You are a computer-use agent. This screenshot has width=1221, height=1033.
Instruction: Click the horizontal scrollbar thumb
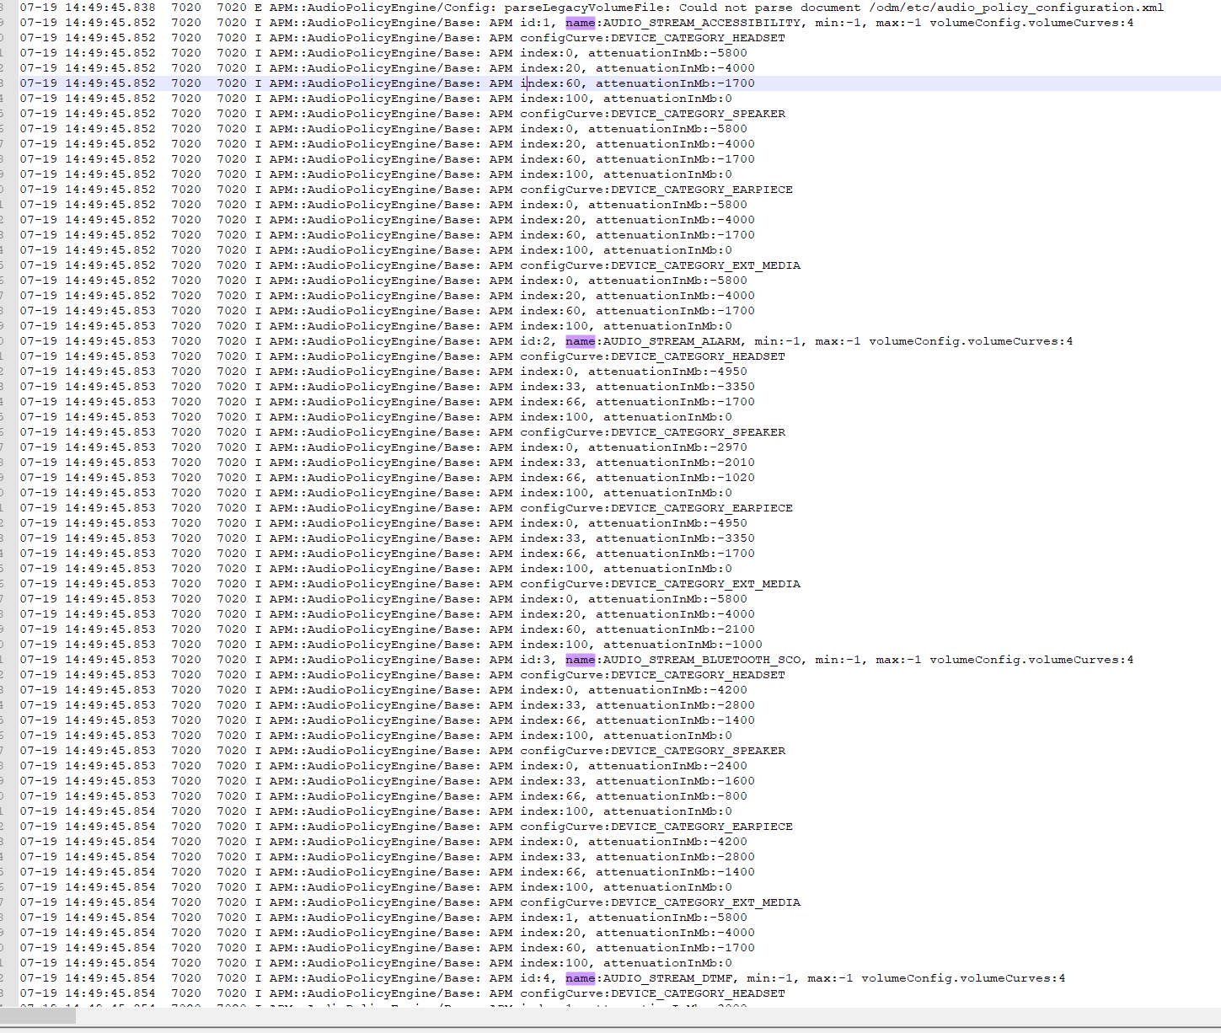pyautogui.click(x=38, y=1017)
